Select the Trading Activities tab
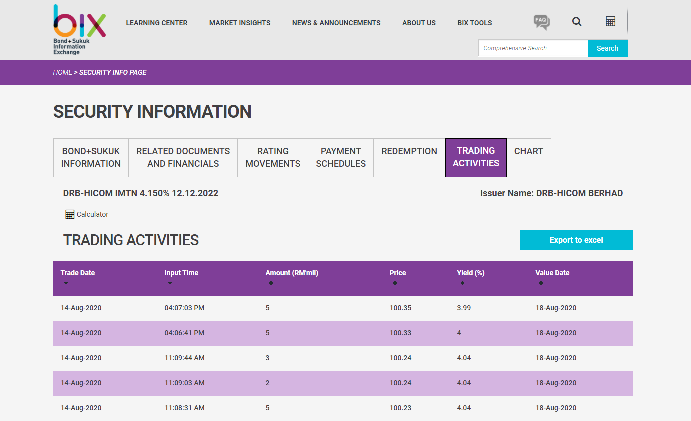Image resolution: width=691 pixels, height=421 pixels. click(x=476, y=157)
